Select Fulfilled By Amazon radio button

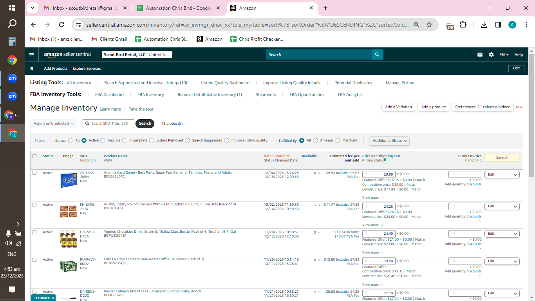pos(315,140)
